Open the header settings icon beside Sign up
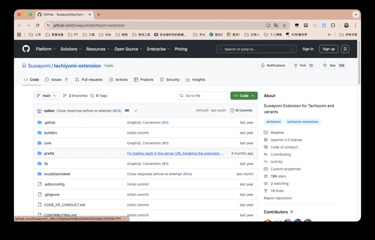The height and width of the screenshot is (240, 375). click(x=345, y=49)
